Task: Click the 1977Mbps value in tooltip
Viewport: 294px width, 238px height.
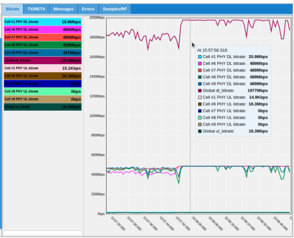Action: (257, 90)
